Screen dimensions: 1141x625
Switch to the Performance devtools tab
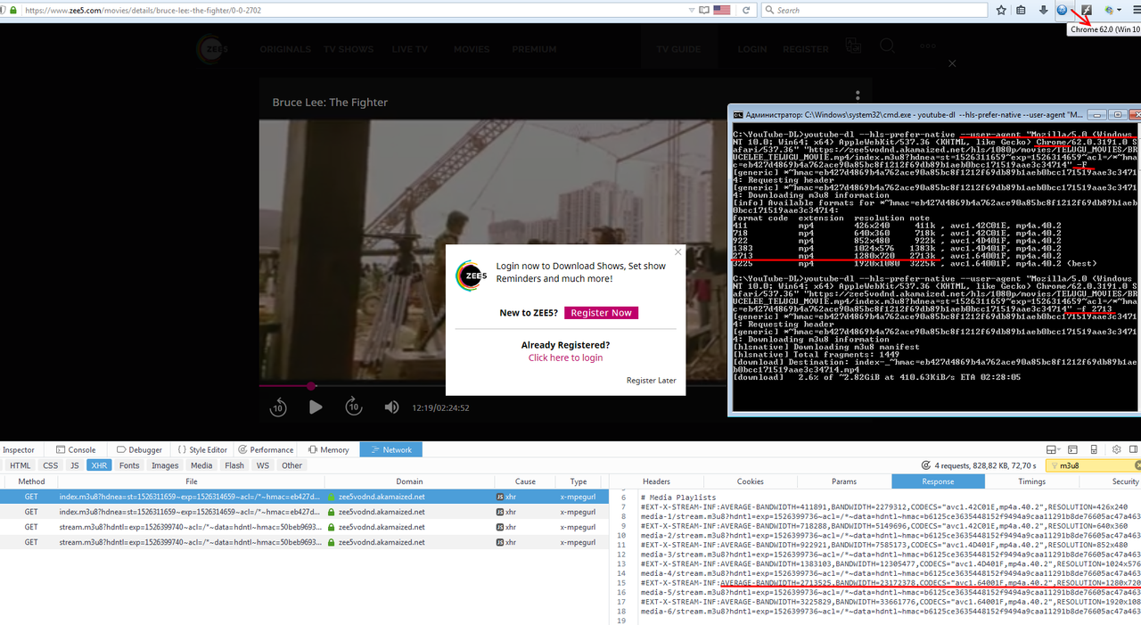pyautogui.click(x=266, y=450)
